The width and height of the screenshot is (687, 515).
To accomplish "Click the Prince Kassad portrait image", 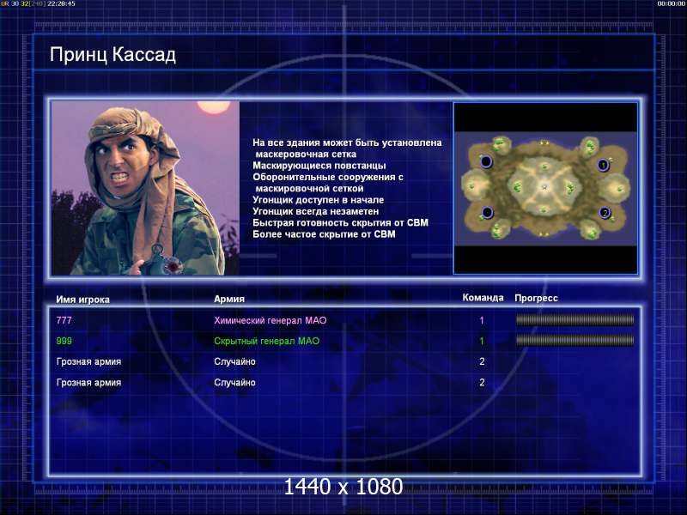I will click(145, 188).
